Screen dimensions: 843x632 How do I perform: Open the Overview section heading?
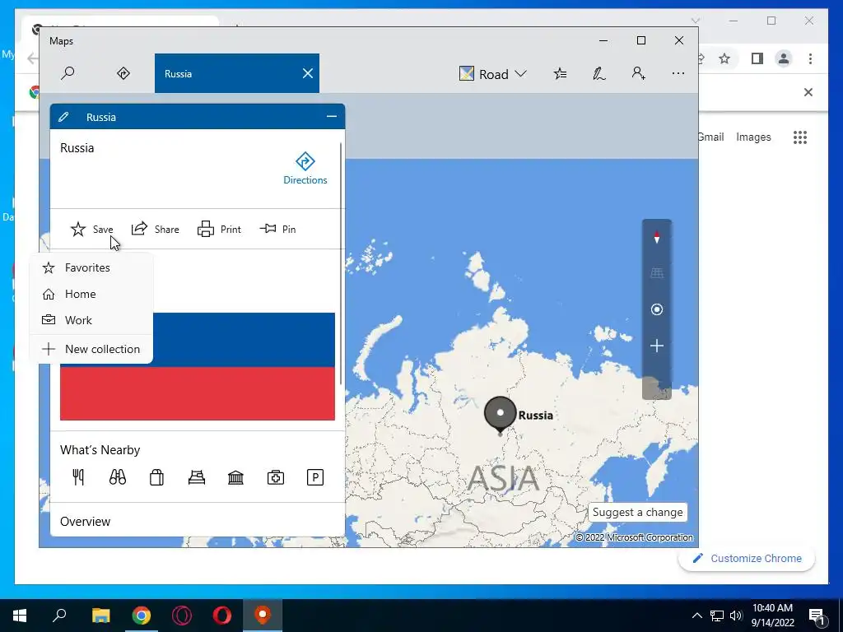85,521
